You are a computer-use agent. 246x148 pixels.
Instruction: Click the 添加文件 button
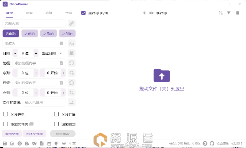click(x=12, y=134)
